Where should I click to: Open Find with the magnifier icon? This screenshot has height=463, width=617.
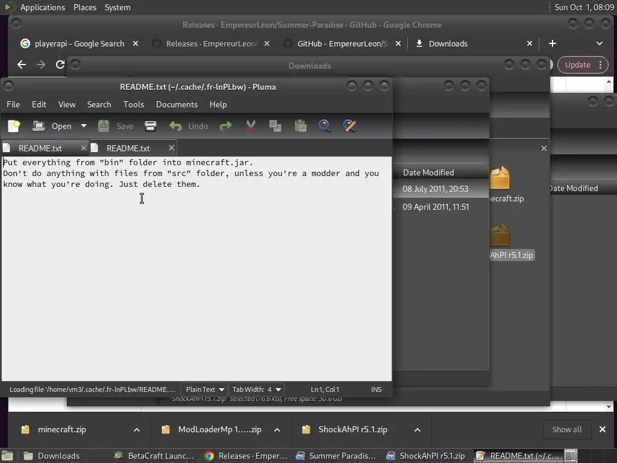pyautogui.click(x=325, y=126)
